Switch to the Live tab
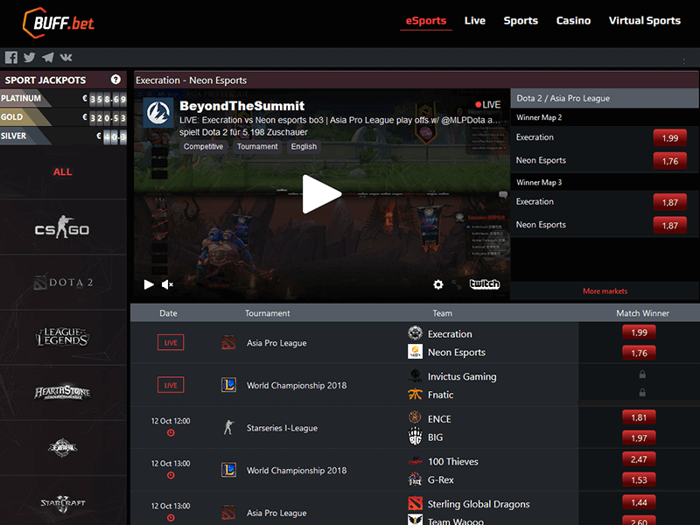The width and height of the screenshot is (700, 525). [x=474, y=20]
